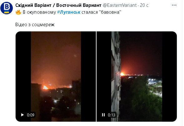Pause the right video with the pause icon
184x126 pixels.
(x=103, y=115)
